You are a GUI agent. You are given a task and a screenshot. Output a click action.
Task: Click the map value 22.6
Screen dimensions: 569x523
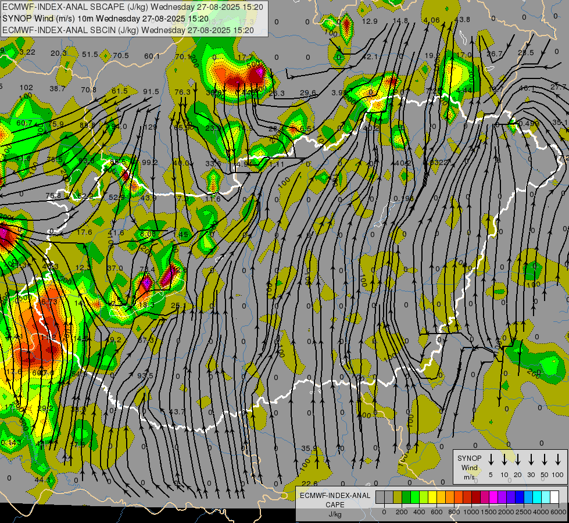coord(310,483)
